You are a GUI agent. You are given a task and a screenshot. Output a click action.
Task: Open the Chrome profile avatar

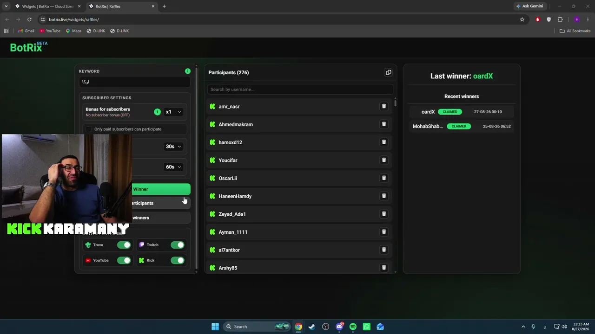(576, 19)
